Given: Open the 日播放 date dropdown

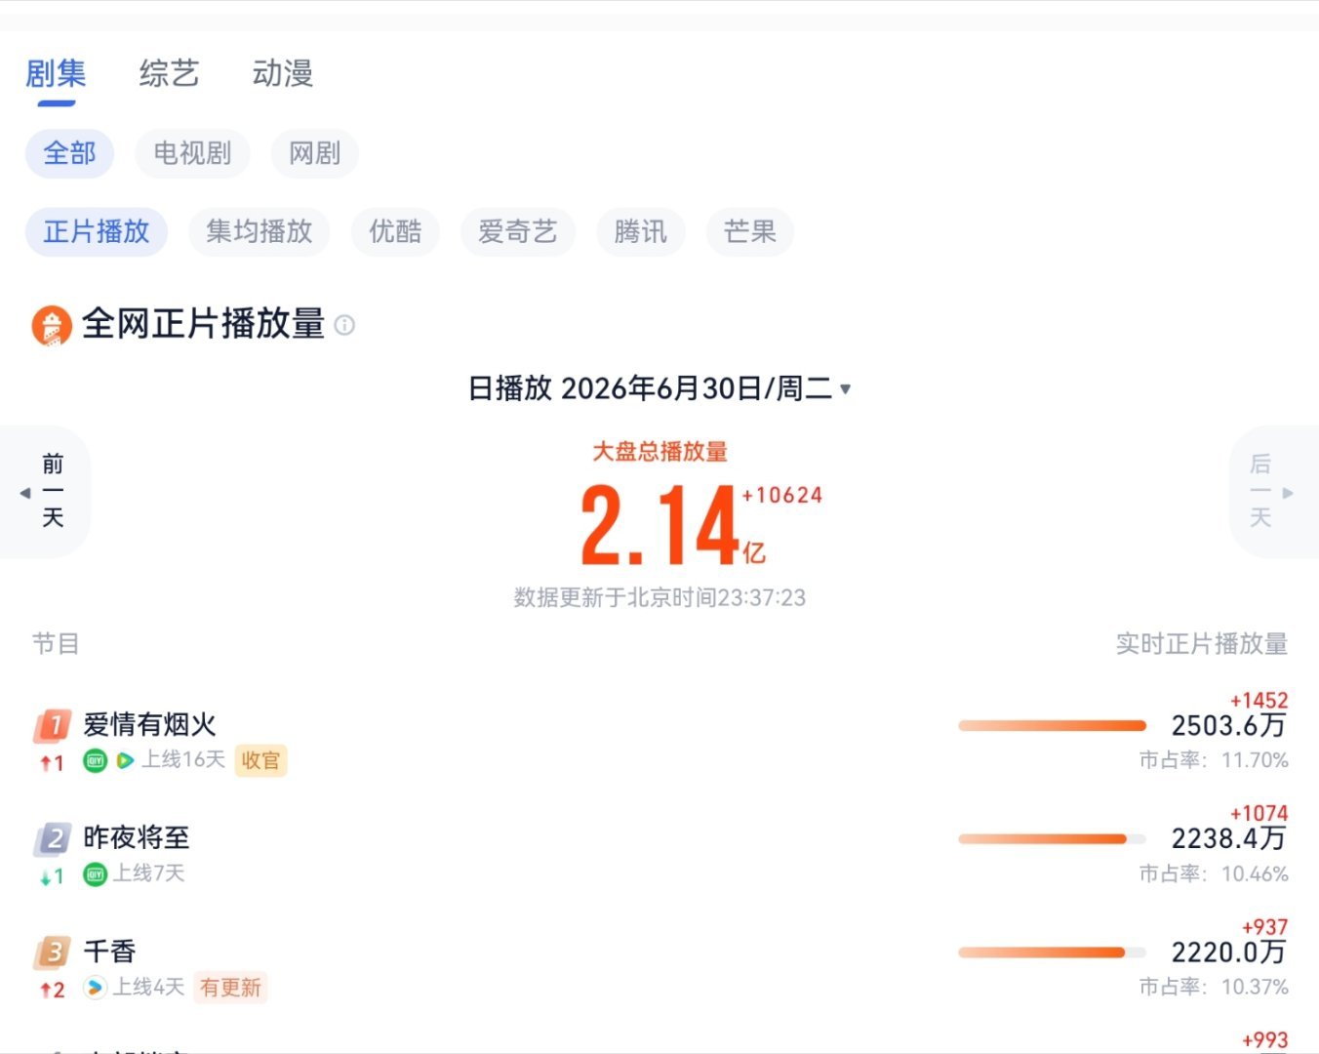Looking at the screenshot, I should (659, 389).
